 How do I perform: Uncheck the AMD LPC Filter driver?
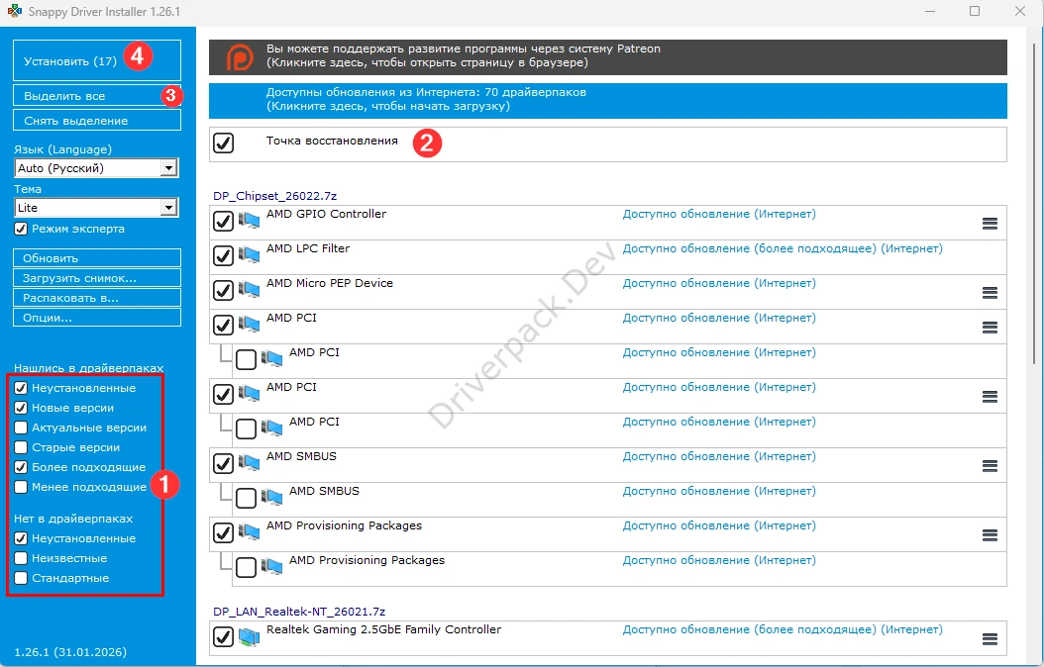tap(223, 255)
